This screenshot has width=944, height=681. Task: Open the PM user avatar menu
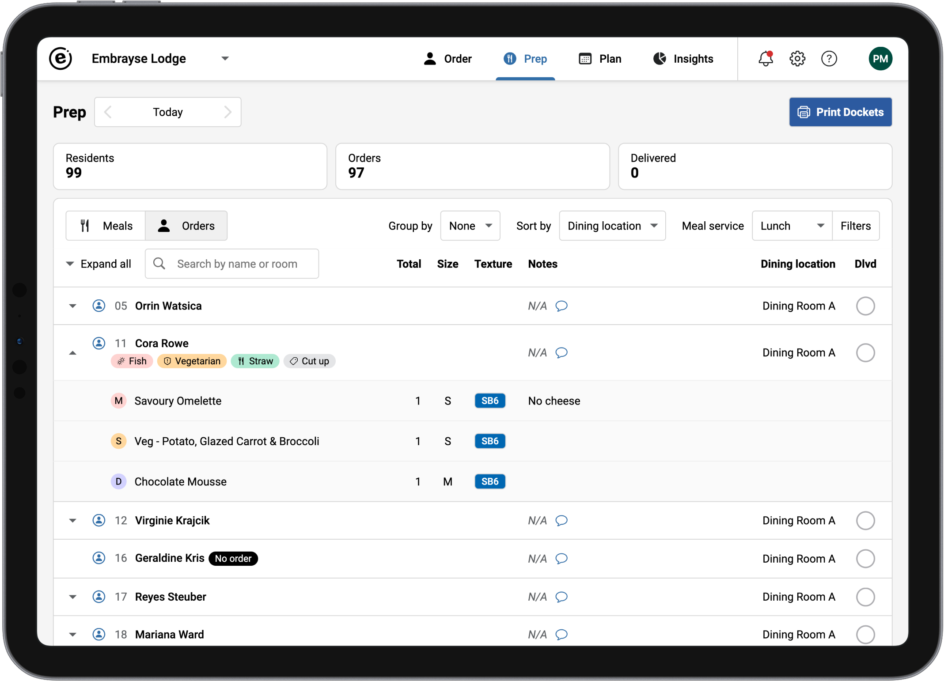(x=880, y=59)
